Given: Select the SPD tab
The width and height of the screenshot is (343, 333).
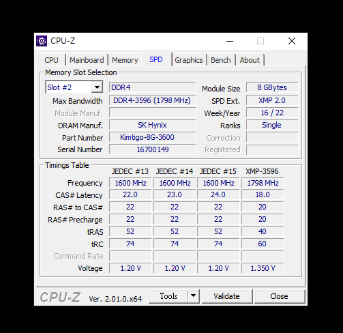Looking at the screenshot, I should point(156,59).
